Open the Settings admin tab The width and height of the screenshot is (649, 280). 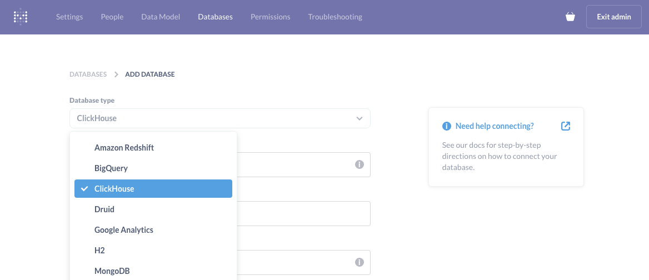click(69, 17)
